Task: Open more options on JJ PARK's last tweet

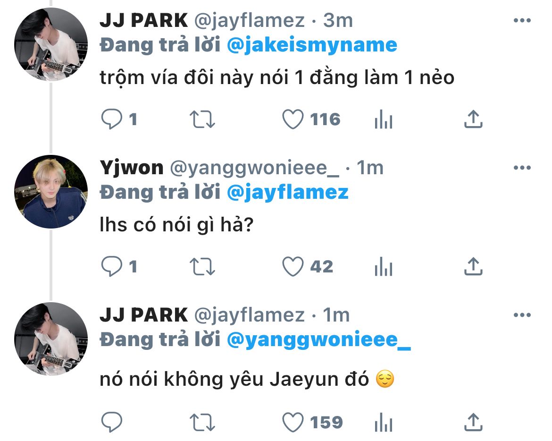Action: pos(522,315)
